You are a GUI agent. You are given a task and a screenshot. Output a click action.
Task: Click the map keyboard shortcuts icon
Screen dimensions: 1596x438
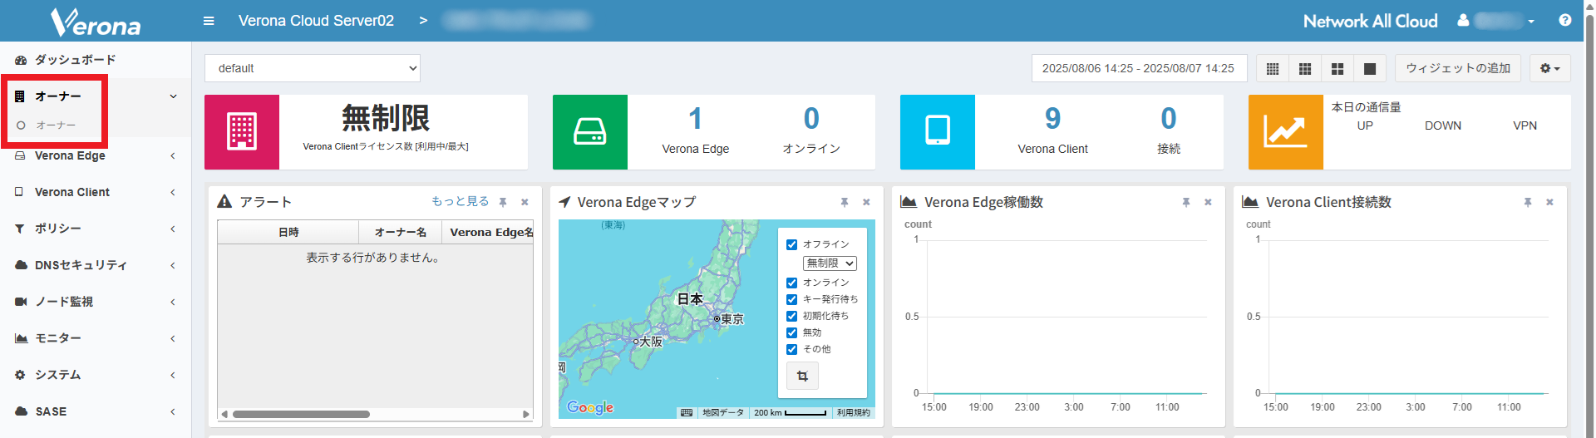[687, 412]
